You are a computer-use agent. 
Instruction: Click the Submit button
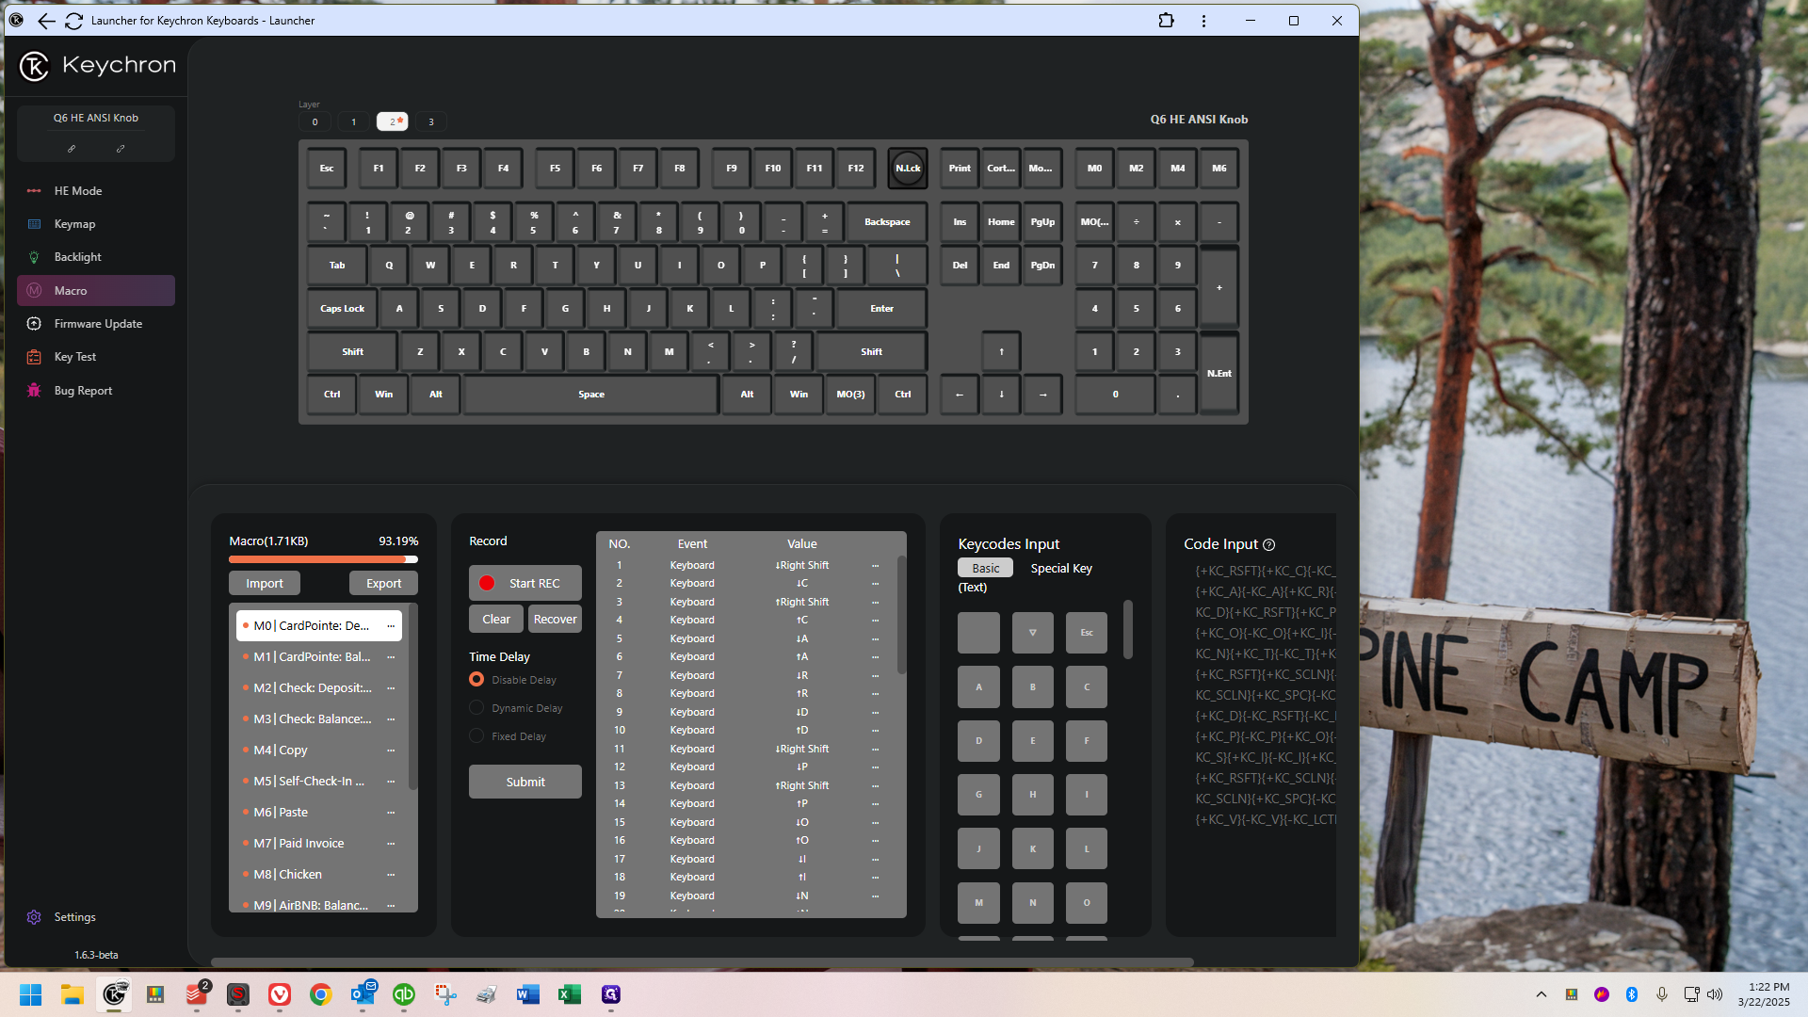tap(525, 783)
